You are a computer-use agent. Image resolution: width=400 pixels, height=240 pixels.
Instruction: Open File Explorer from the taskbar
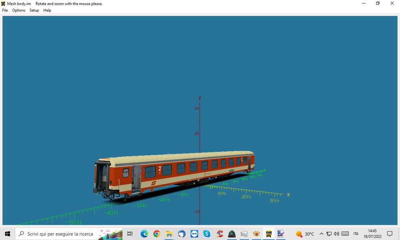(169, 234)
